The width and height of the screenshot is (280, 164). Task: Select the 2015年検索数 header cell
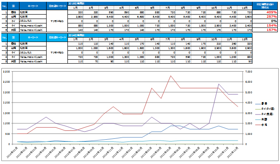(160, 4)
